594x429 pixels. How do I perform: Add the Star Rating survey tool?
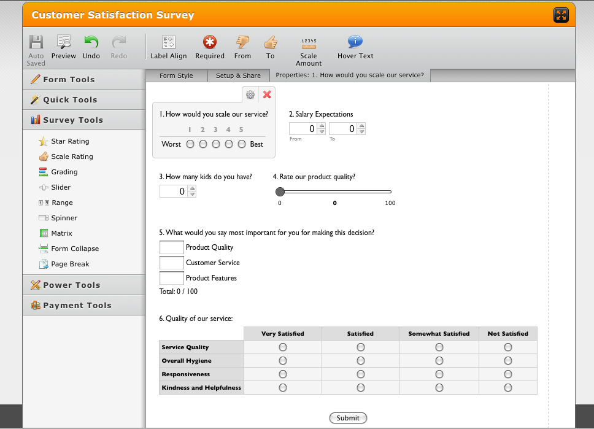70,141
